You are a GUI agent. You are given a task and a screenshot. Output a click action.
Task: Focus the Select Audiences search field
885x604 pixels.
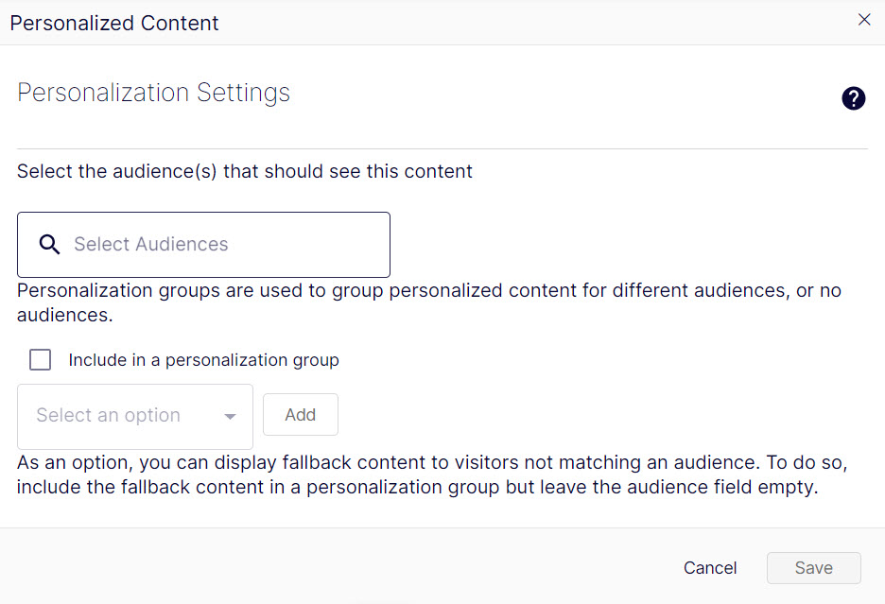(203, 245)
